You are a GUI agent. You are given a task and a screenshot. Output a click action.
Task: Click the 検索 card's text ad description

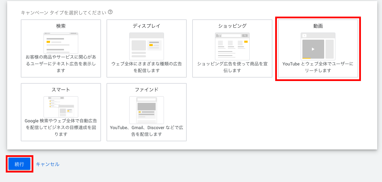(x=61, y=64)
